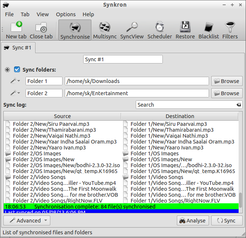
Task: Click Browse for Folder 2 path
Action: (227, 93)
